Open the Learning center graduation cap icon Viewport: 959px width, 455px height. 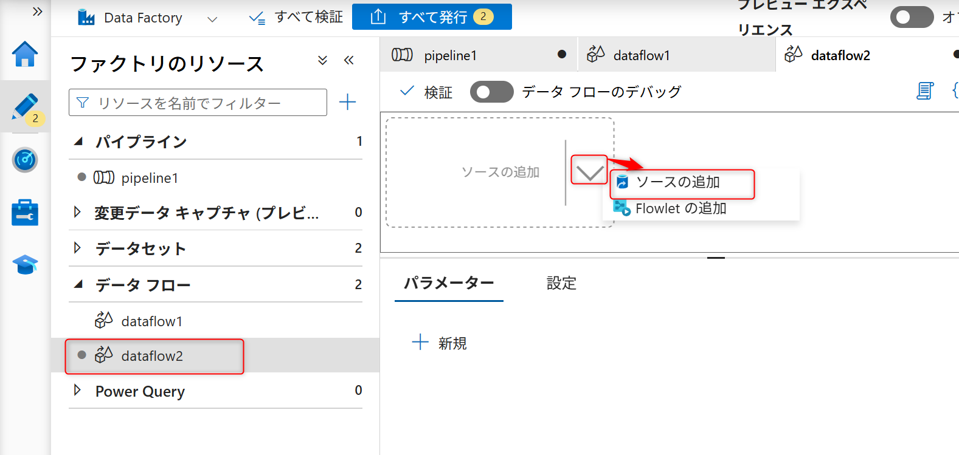25,265
